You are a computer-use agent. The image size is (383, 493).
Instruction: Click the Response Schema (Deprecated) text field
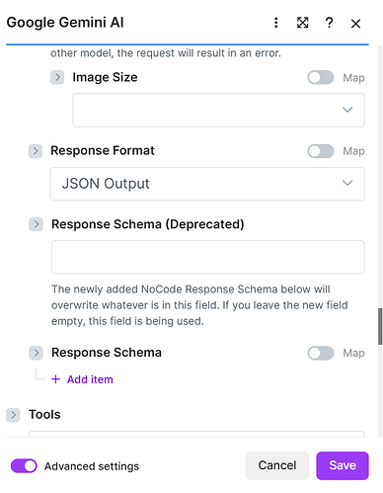208,257
